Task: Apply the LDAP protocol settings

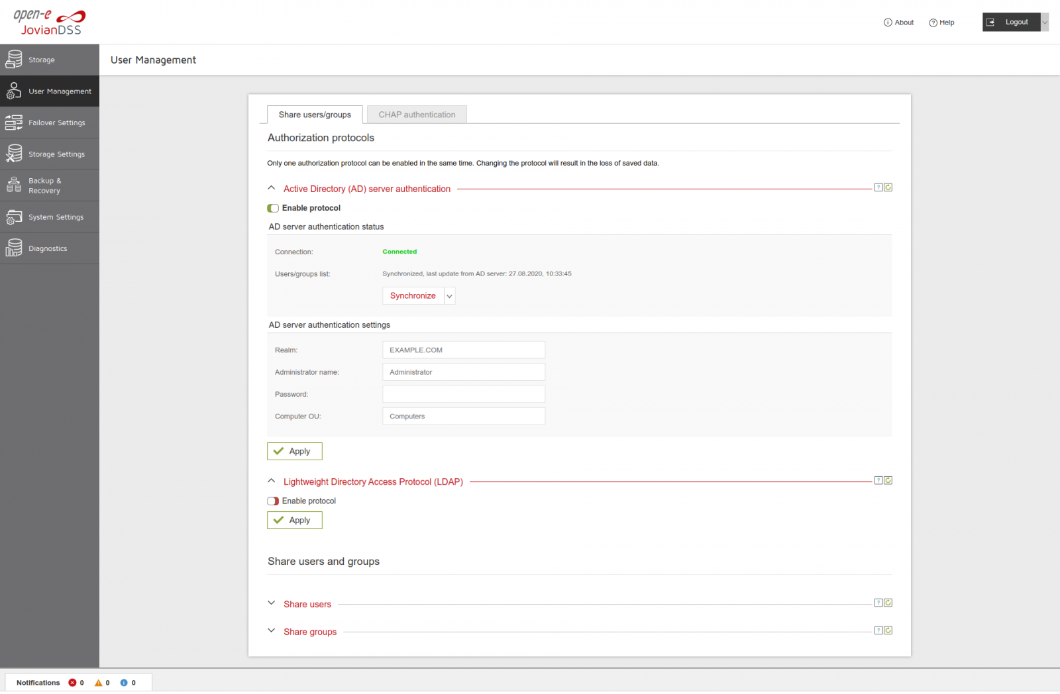Action: click(295, 520)
